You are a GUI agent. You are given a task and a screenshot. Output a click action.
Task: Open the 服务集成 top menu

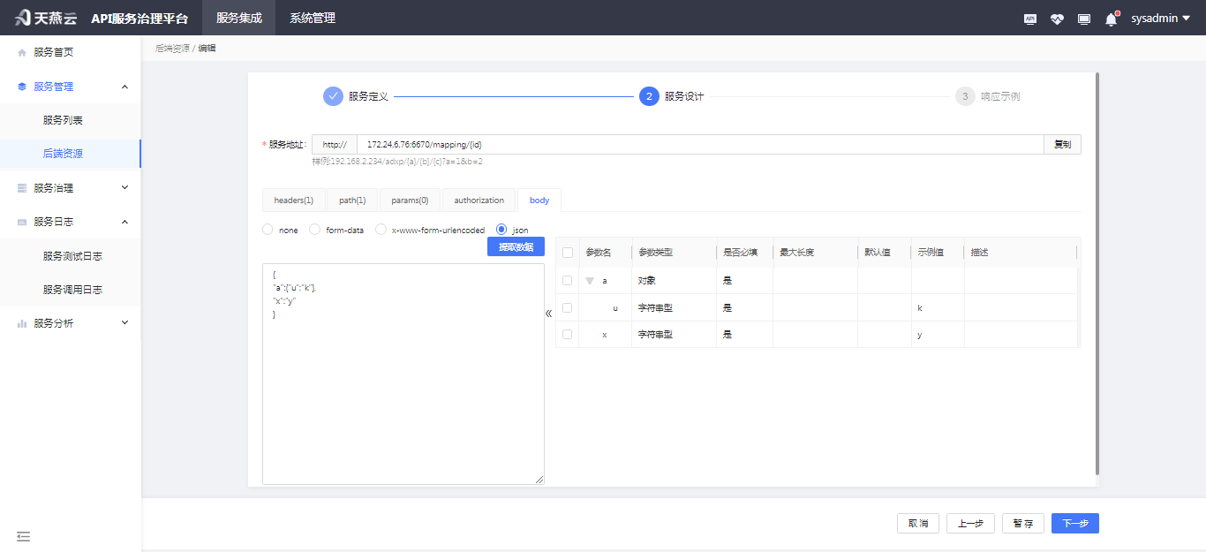[x=239, y=18]
